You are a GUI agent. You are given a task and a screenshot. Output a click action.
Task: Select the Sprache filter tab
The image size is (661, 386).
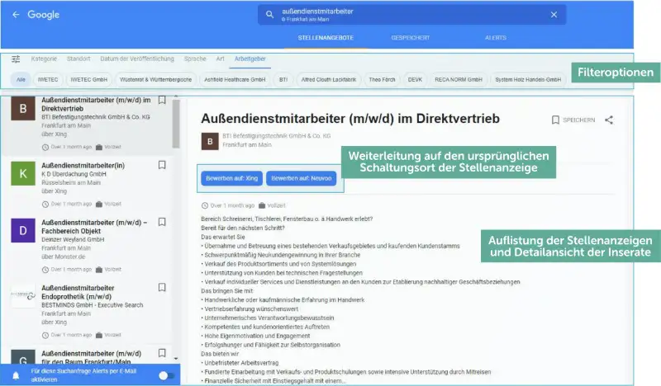(x=195, y=59)
